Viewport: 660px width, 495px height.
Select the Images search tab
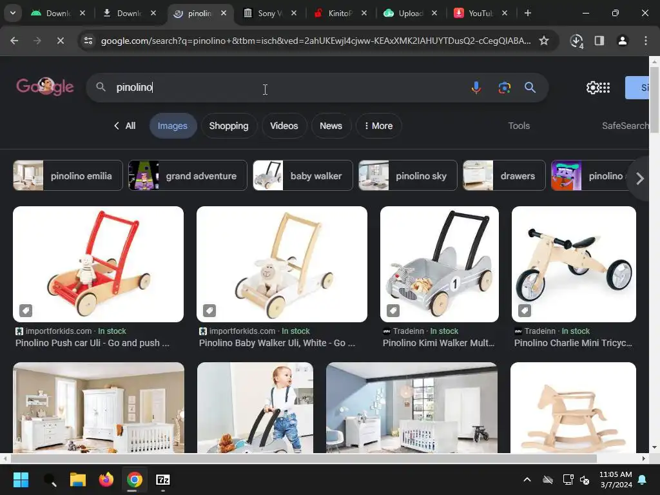pyautogui.click(x=173, y=126)
